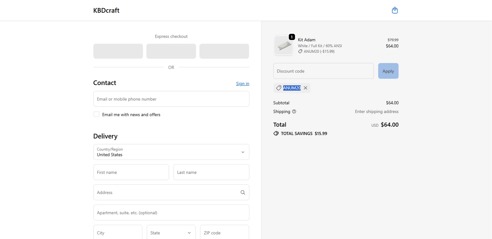Click the Kit Adam product thumbnail
Image resolution: width=492 pixels, height=239 pixels.
[x=283, y=46]
